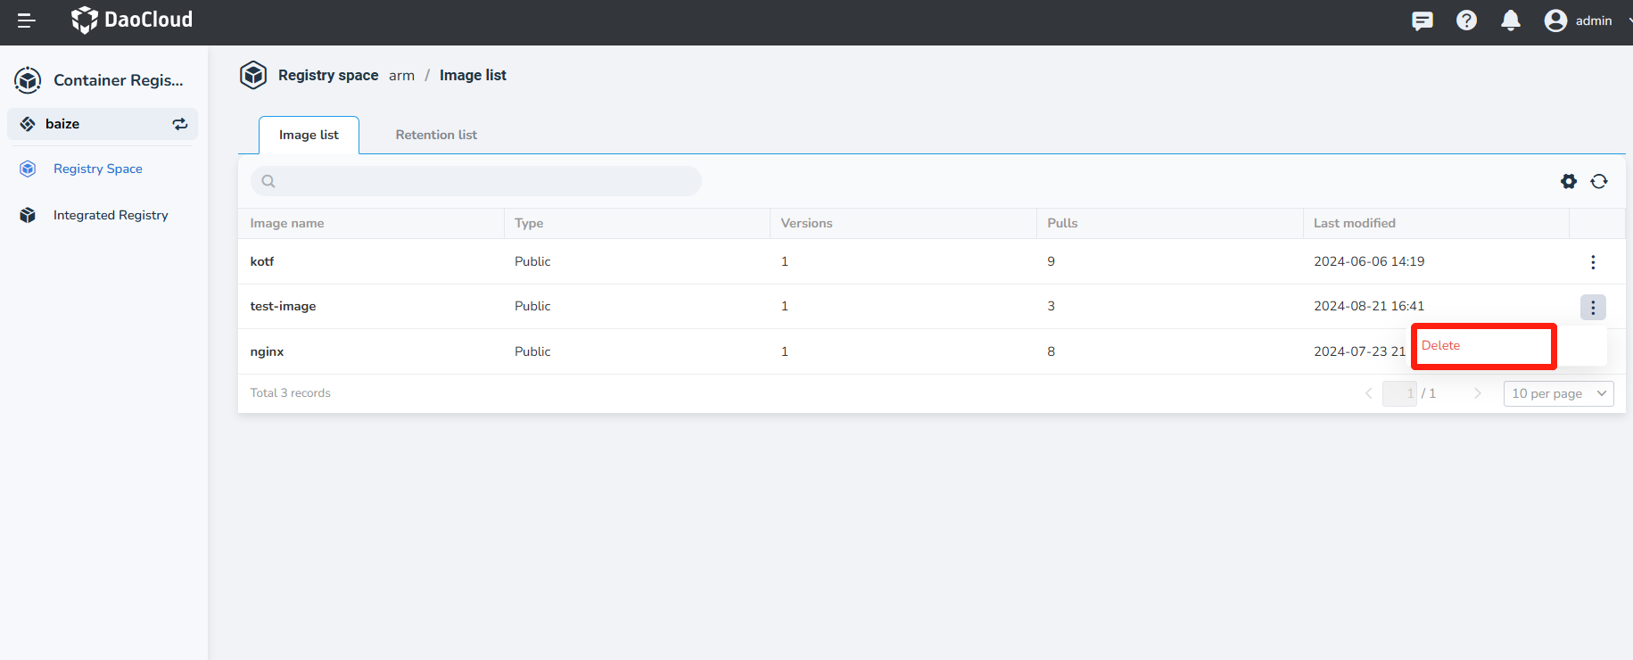Expand the admin user menu
The image size is (1633, 660).
[x=1582, y=21]
